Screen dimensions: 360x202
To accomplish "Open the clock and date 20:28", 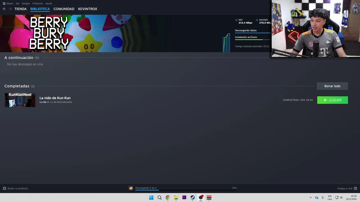I will click(x=351, y=198).
